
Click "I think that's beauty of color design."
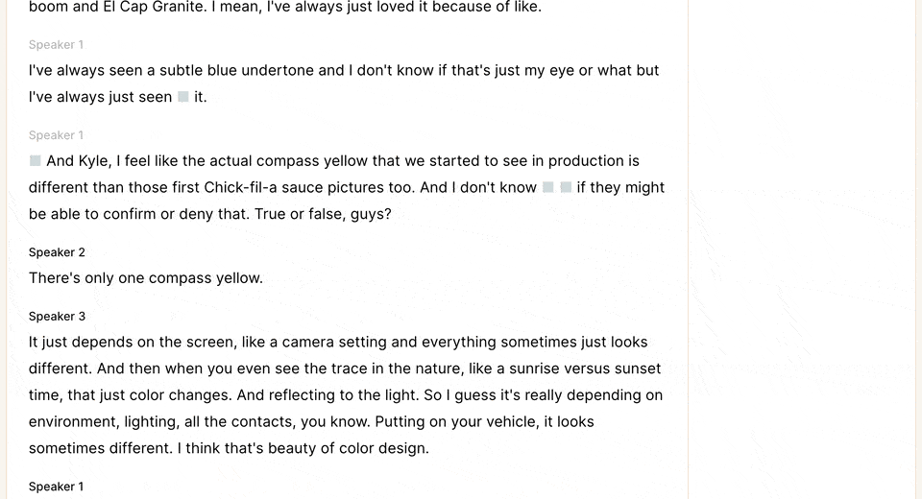[303, 448]
